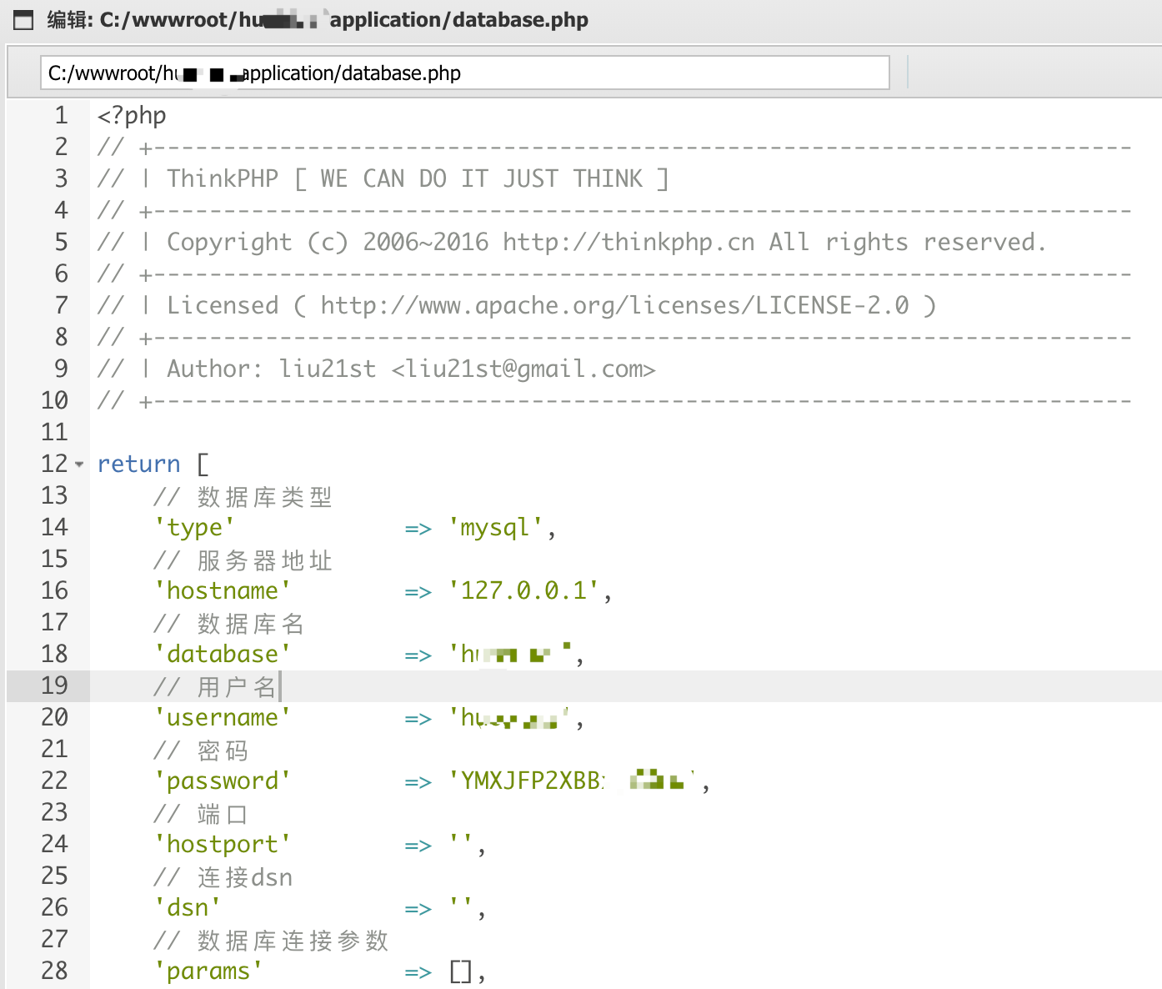Click the Apache license URL comment

pyautogui.click(x=517, y=305)
